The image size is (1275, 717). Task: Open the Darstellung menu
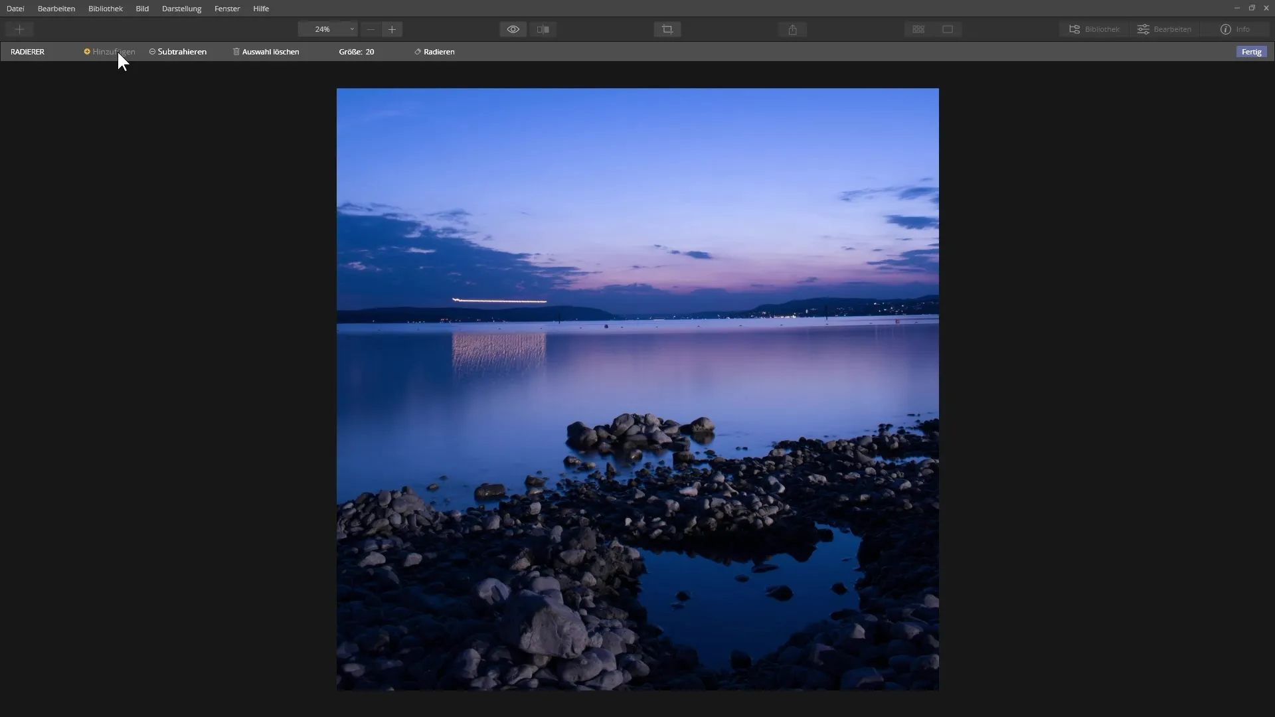tap(181, 9)
